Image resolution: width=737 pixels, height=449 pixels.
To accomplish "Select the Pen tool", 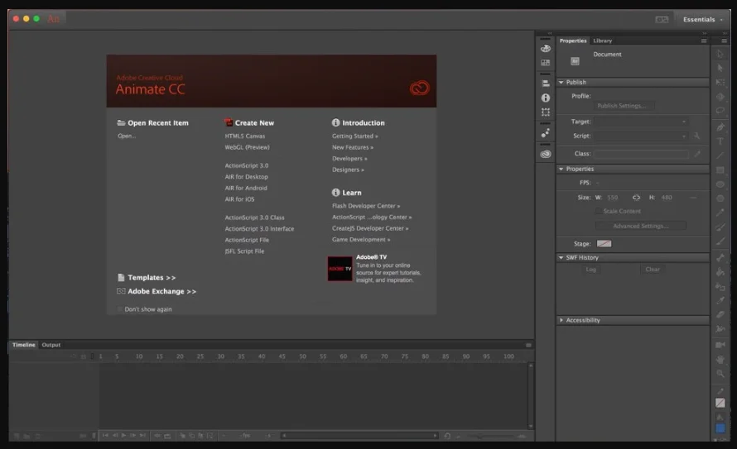I will [x=720, y=127].
